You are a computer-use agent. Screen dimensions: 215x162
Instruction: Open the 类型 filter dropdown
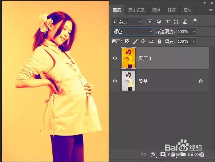point(126,22)
